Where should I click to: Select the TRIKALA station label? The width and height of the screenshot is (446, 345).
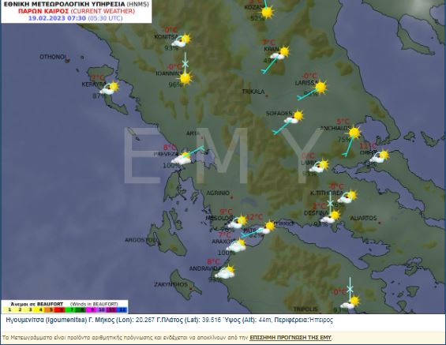tap(253, 92)
